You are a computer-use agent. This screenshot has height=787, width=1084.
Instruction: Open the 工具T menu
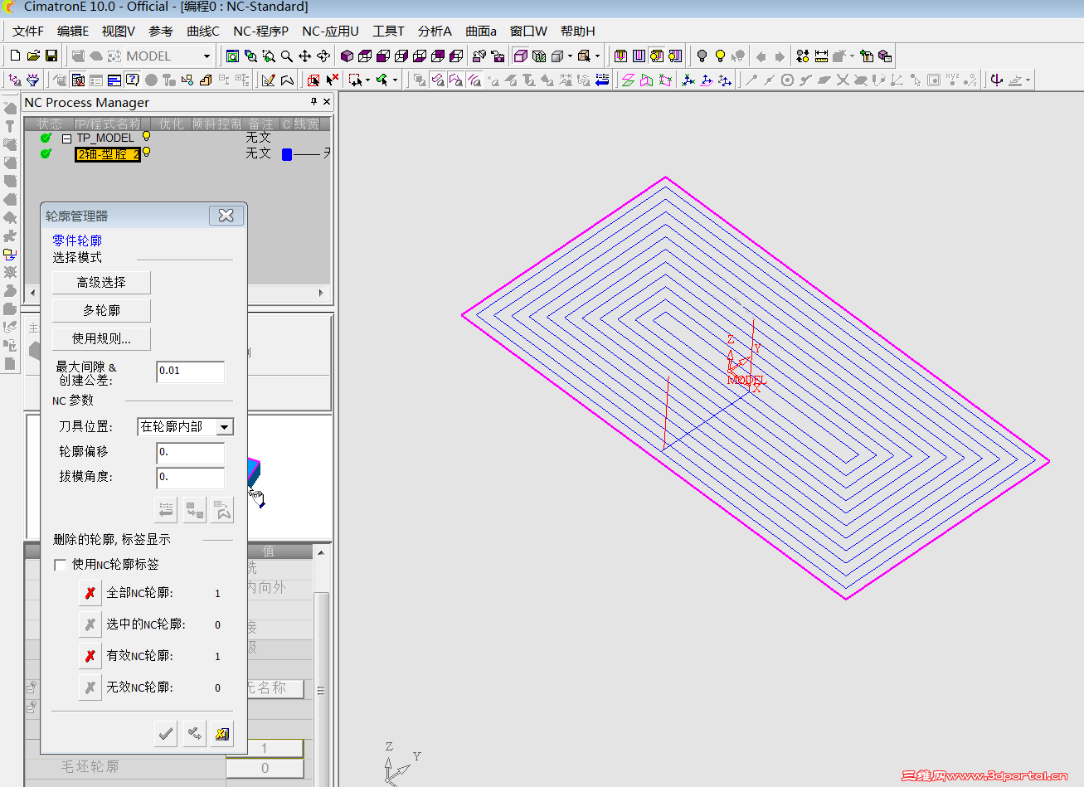point(388,32)
